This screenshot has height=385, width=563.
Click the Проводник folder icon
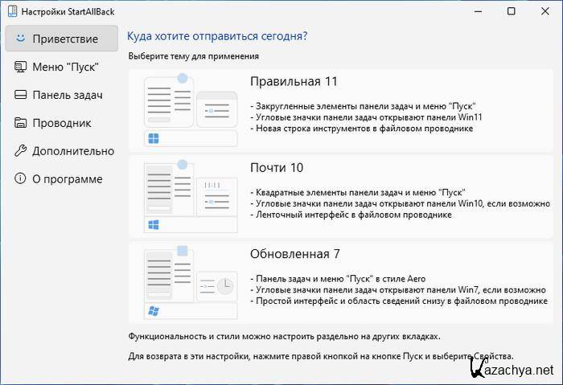tap(20, 123)
